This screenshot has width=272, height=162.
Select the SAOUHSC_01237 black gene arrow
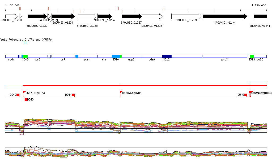point(131,16)
